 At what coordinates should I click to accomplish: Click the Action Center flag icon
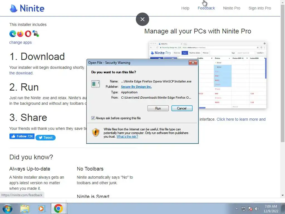click(250, 209)
